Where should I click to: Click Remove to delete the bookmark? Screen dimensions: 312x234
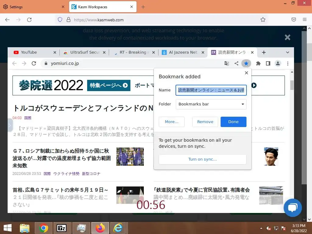click(x=205, y=122)
